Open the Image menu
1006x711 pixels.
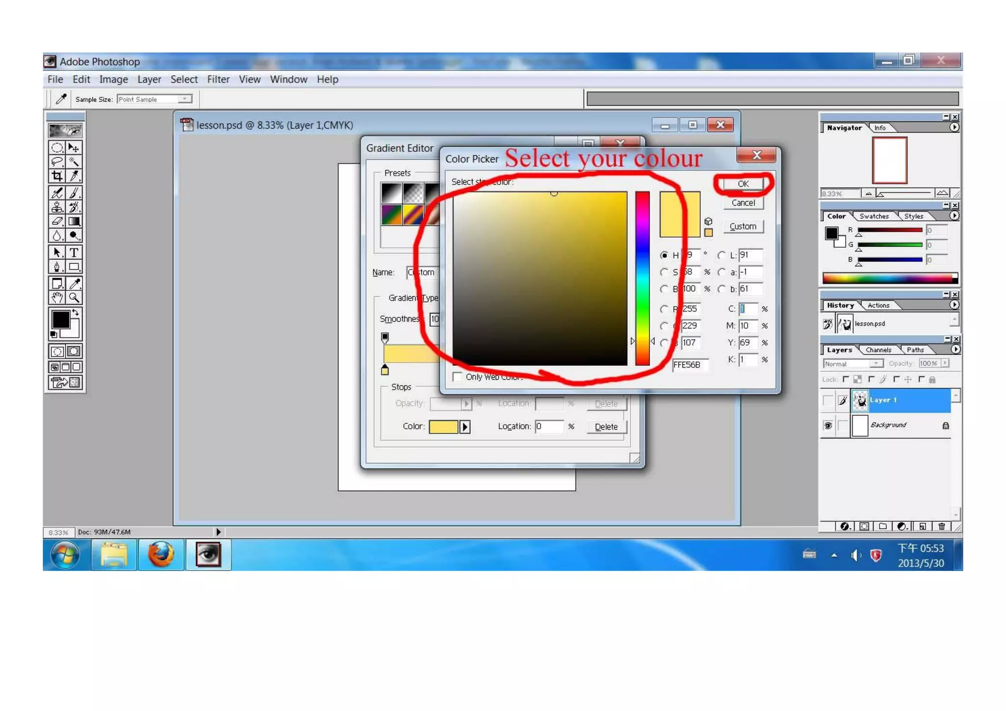[113, 79]
